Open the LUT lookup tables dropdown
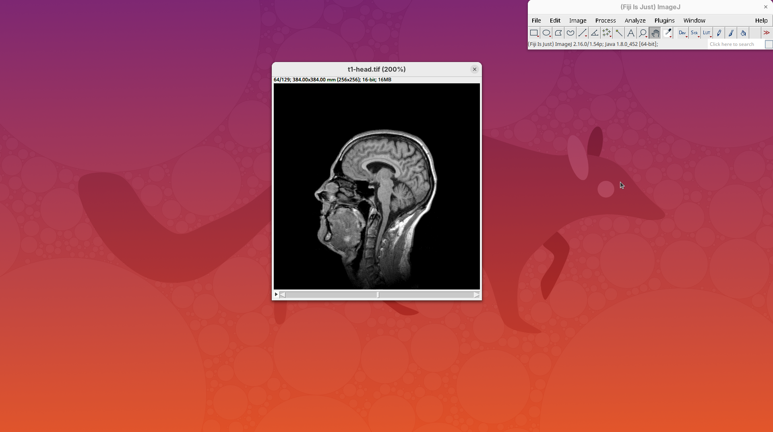Image resolution: width=773 pixels, height=432 pixels. click(707, 33)
